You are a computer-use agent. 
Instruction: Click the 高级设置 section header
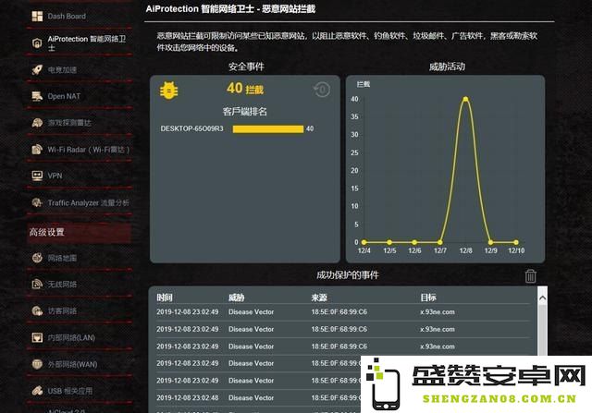(x=80, y=232)
